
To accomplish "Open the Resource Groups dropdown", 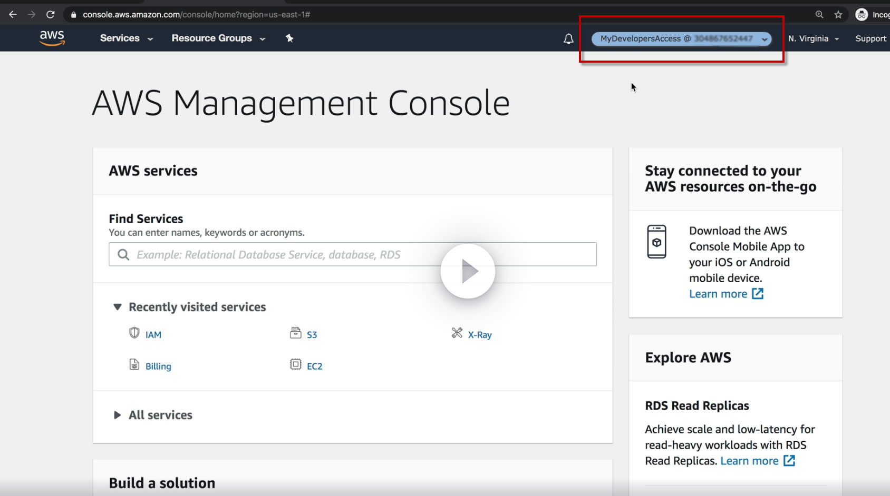I will point(218,38).
